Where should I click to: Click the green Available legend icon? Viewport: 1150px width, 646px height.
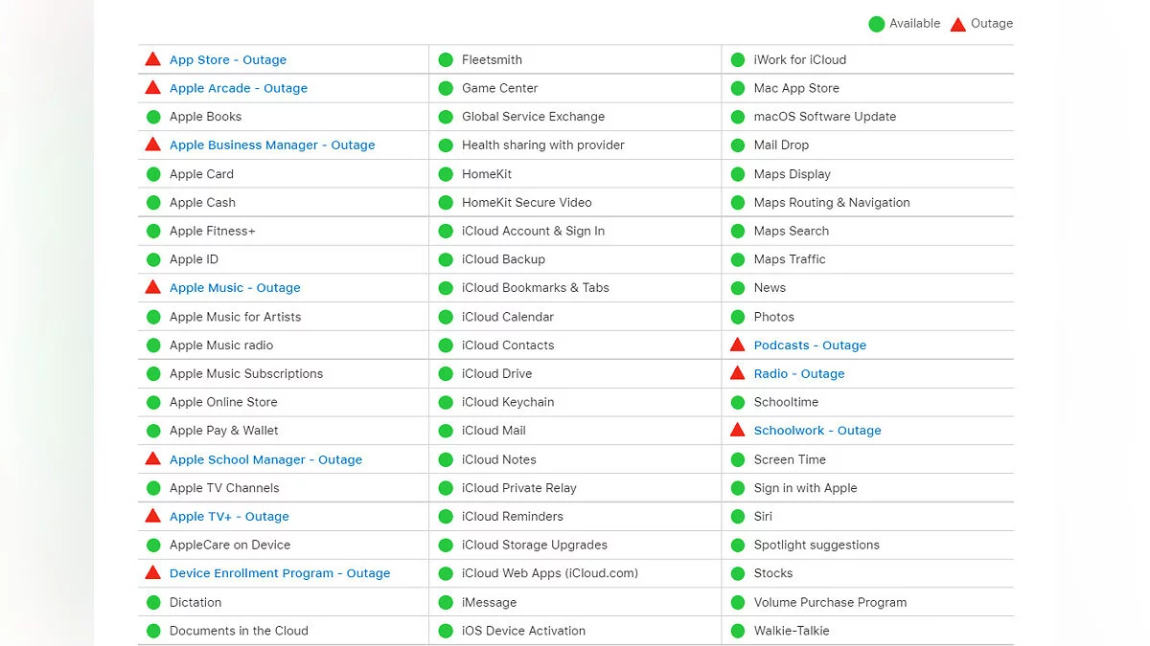876,24
